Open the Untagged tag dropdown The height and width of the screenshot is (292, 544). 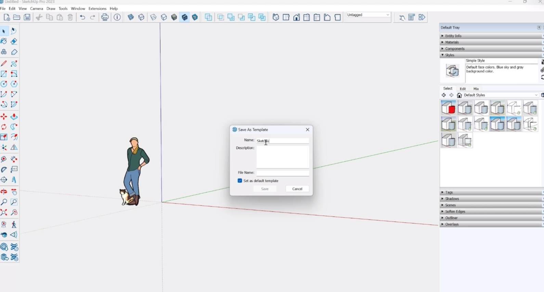(x=368, y=15)
